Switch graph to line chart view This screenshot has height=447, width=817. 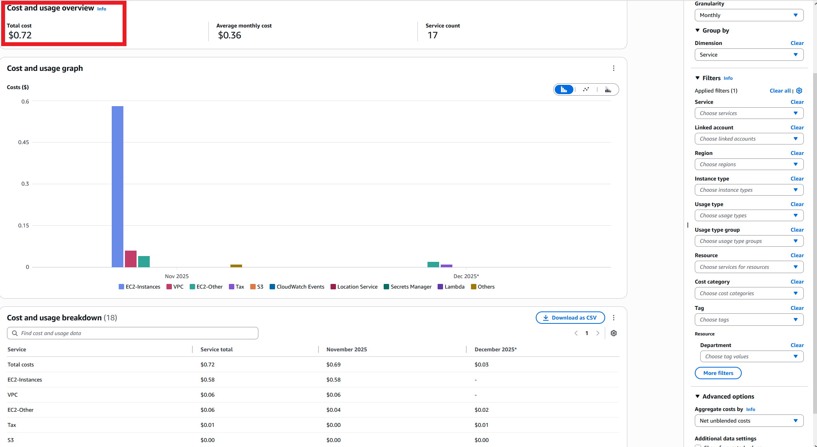pos(586,89)
